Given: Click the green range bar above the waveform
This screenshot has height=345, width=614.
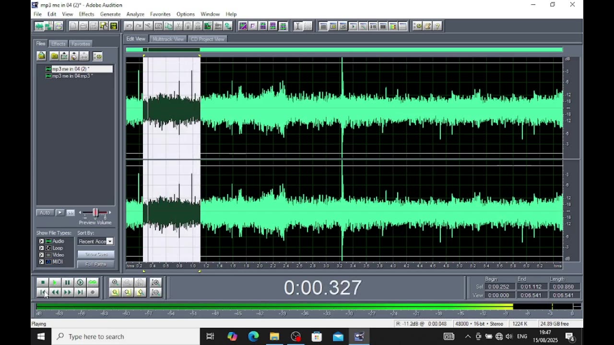Looking at the screenshot, I should 344,50.
